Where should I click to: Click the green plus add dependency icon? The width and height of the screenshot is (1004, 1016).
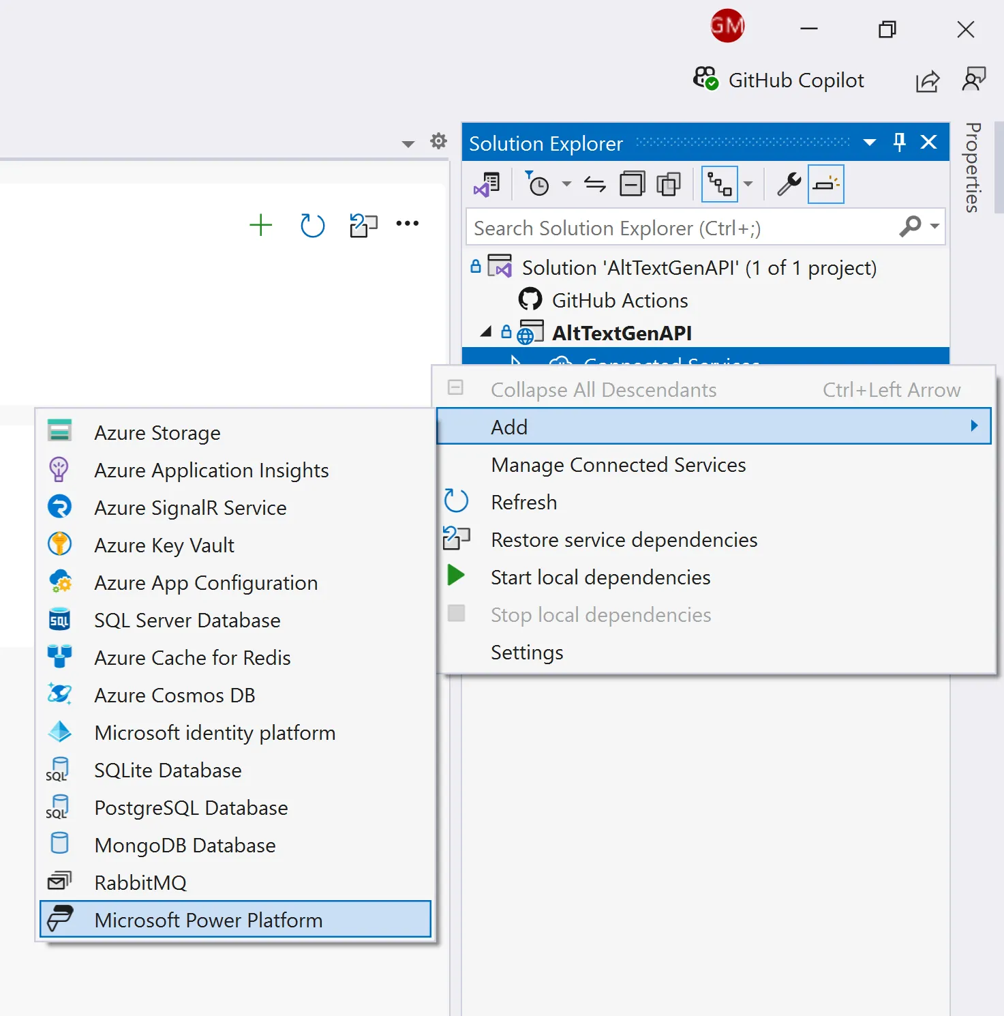pyautogui.click(x=260, y=225)
